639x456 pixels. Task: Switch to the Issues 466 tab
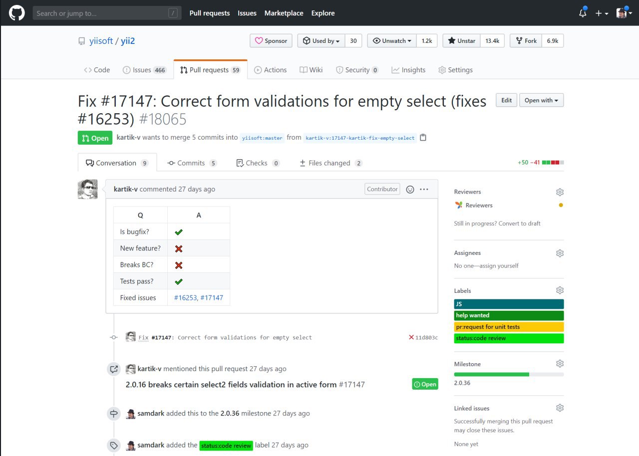click(144, 70)
